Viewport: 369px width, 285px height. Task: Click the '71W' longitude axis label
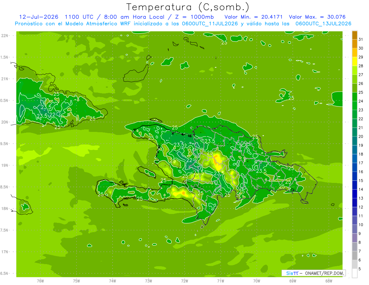[x=221, y=281]
